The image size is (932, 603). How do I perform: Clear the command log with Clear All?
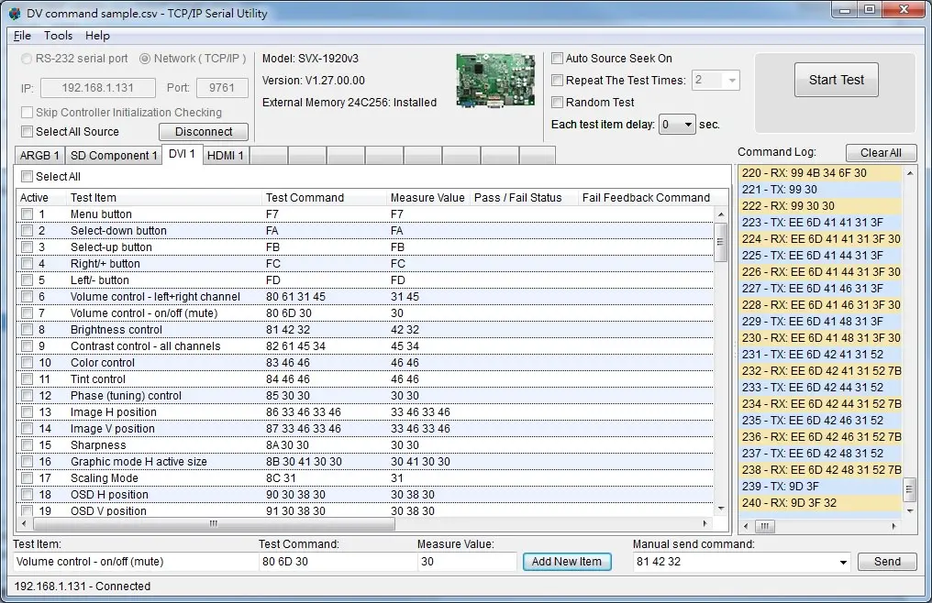click(x=881, y=153)
